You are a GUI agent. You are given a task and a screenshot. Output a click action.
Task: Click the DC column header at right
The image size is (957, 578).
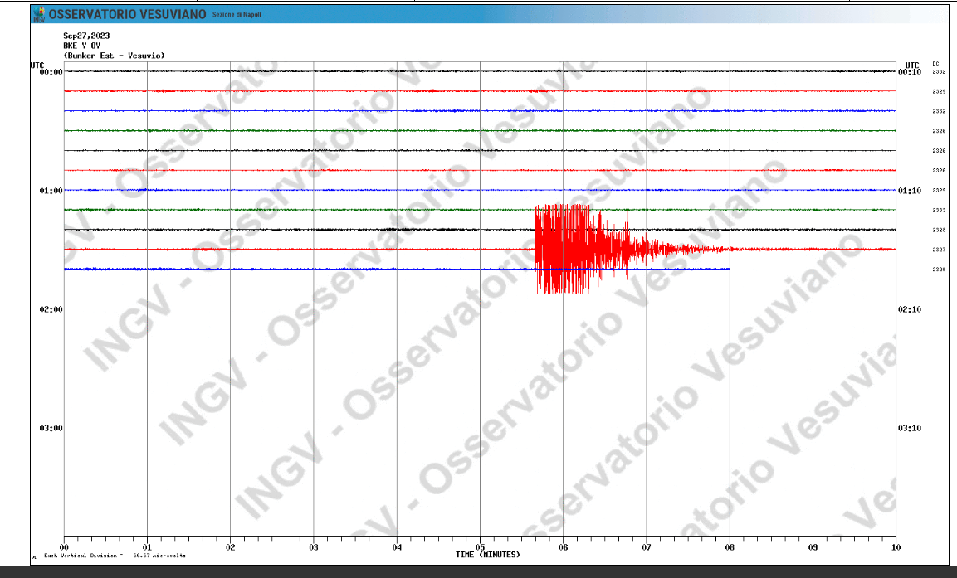coord(935,63)
